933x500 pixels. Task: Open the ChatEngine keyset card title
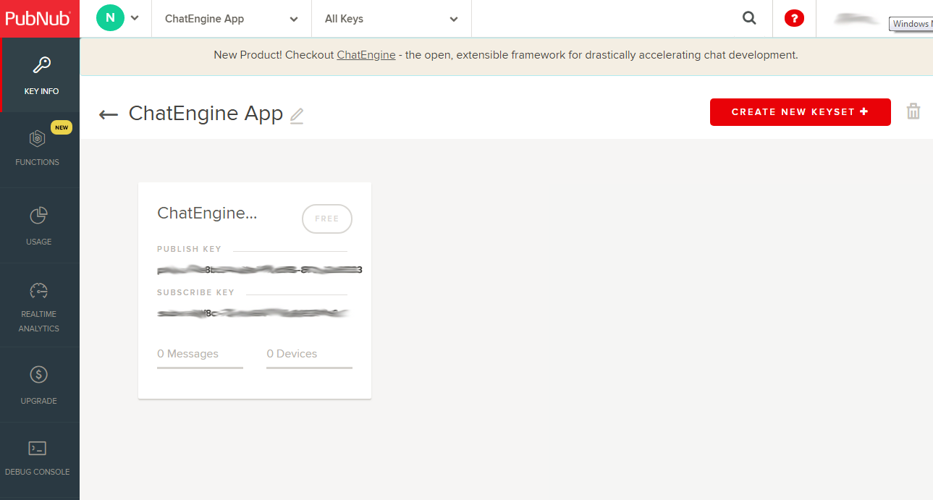[x=207, y=213]
